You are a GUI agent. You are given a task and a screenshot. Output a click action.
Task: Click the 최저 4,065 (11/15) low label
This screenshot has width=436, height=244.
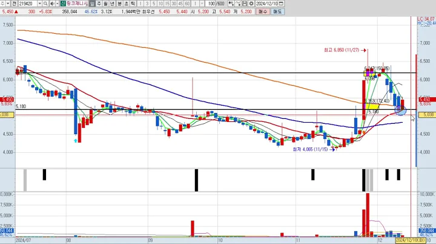[x=310, y=149]
